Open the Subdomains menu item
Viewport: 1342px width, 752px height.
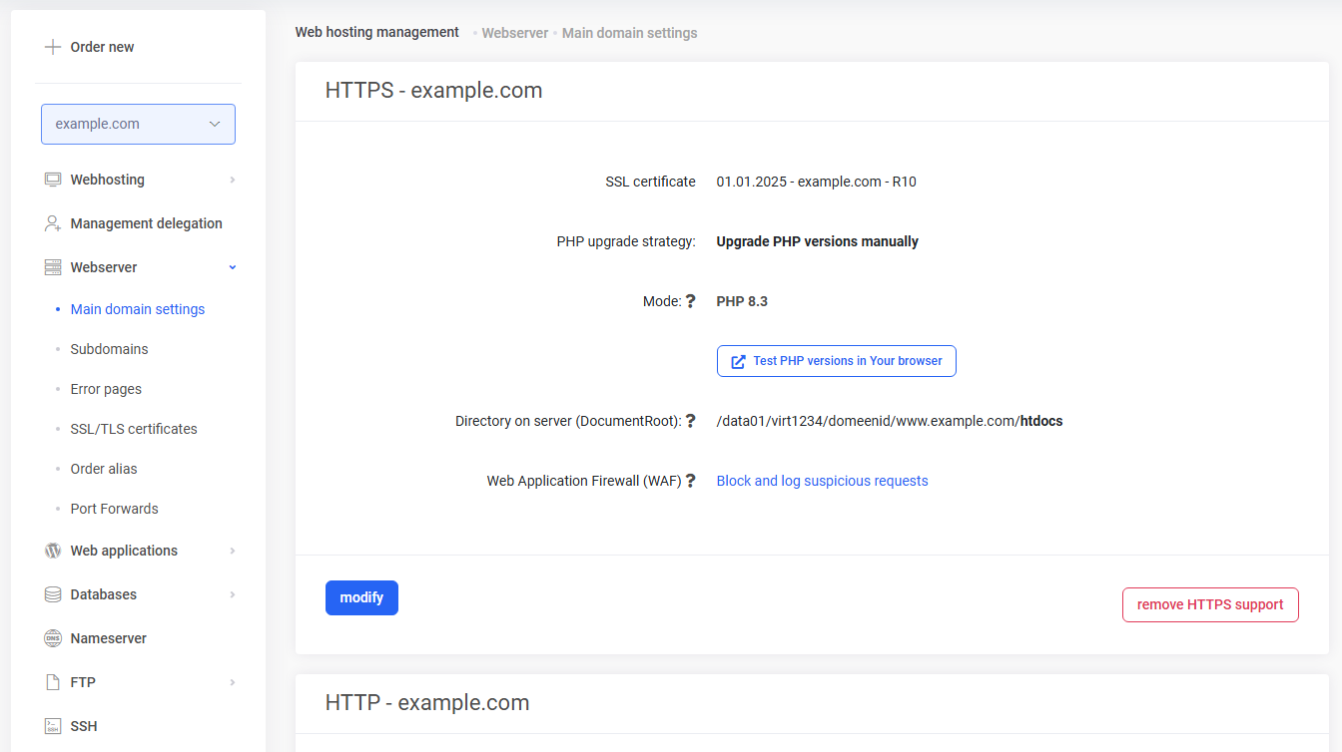coord(109,349)
